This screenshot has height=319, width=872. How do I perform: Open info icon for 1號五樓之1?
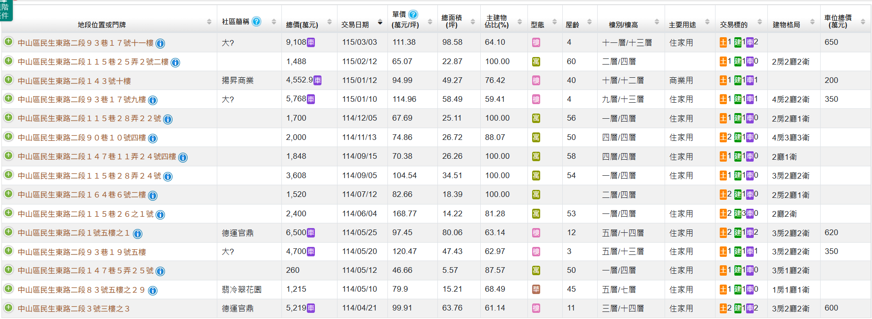pyautogui.click(x=138, y=234)
